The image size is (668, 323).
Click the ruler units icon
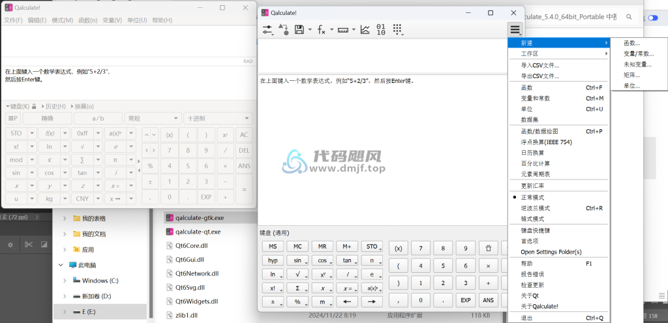[x=343, y=30]
